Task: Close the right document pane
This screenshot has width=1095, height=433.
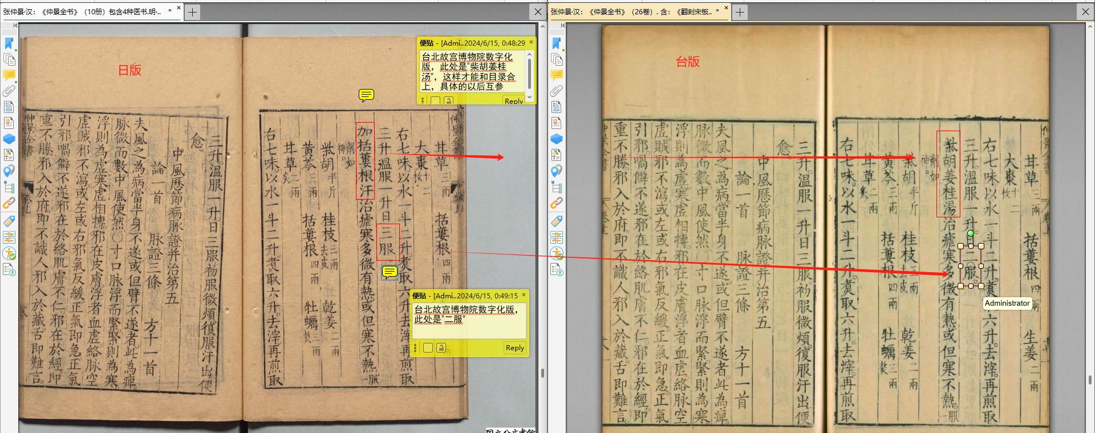Action: point(1085,11)
